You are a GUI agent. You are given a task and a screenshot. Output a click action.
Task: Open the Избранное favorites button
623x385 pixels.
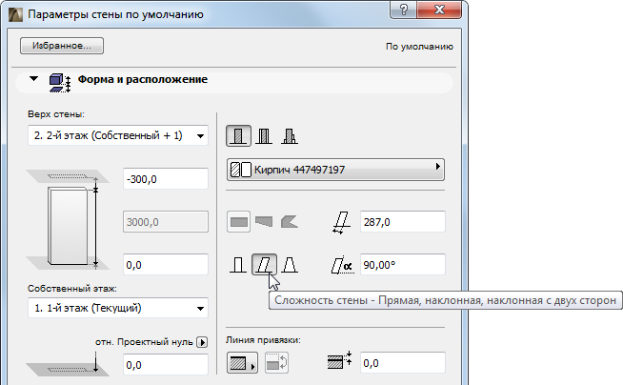[x=62, y=46]
